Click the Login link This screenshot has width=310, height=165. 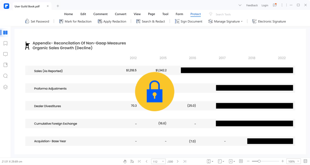(265, 5)
